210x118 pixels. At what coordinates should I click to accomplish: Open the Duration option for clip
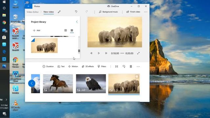tap(48, 67)
